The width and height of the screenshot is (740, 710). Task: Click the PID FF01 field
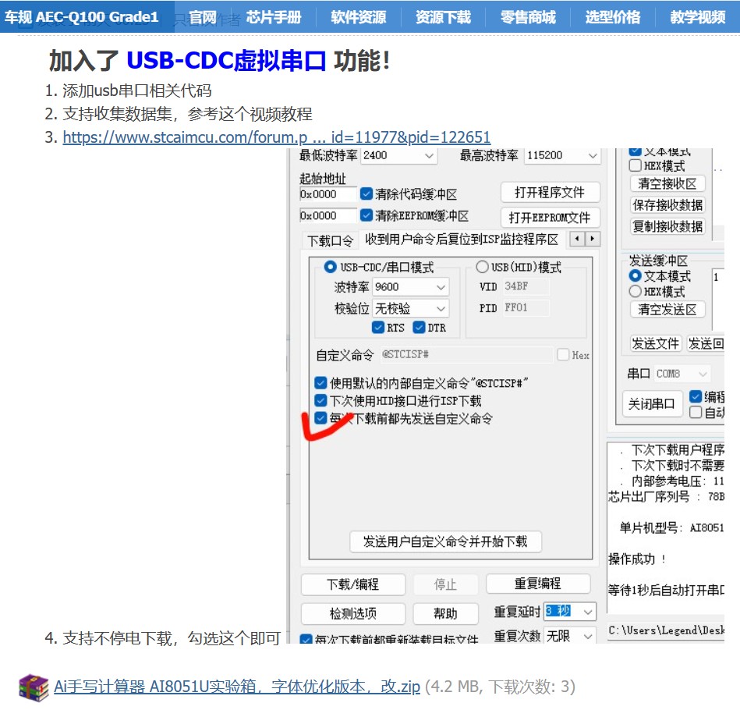click(526, 307)
